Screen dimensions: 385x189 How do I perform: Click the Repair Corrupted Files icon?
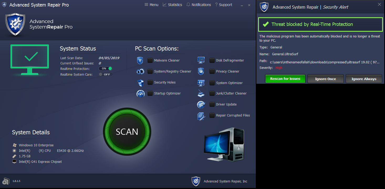201,115
